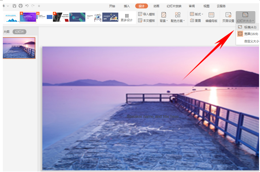The width and height of the screenshot is (260, 172).
Task: Open the 版式 (Layout) dropdown
Action: point(197,14)
